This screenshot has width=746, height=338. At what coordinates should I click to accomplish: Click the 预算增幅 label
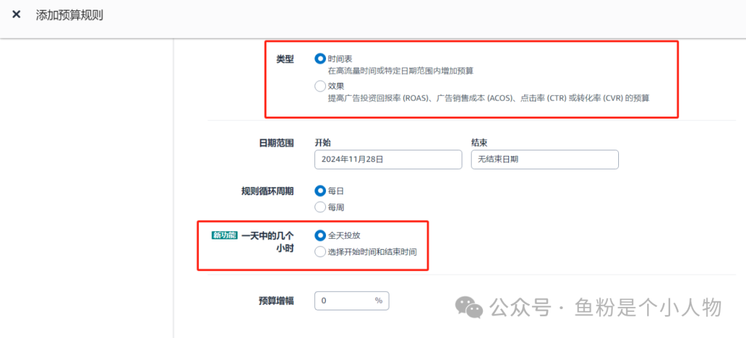(x=276, y=301)
